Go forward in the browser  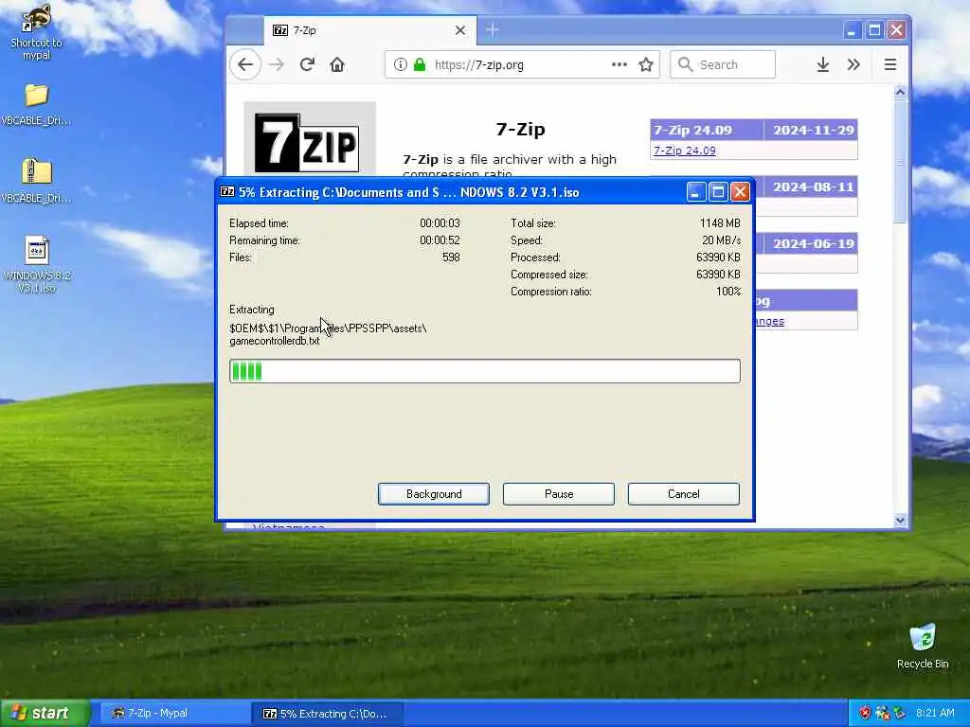pyautogui.click(x=277, y=64)
